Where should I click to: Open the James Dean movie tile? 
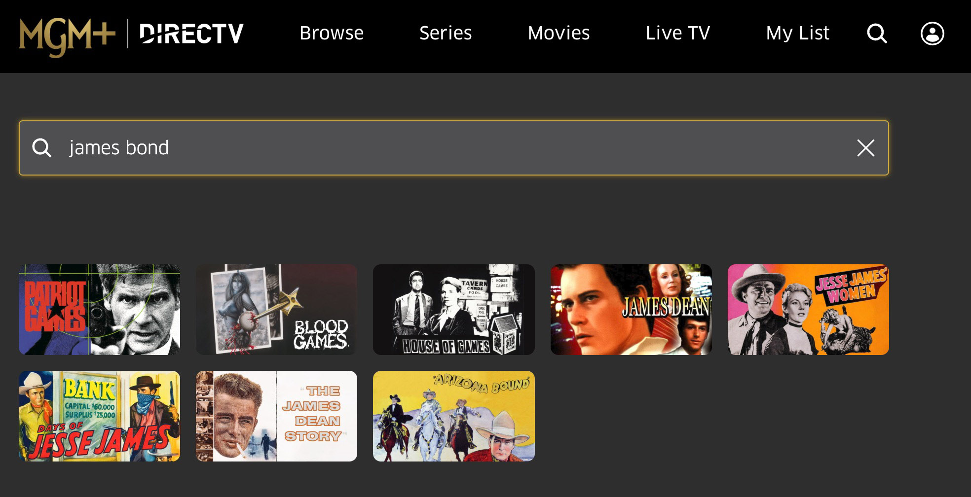pyautogui.click(x=631, y=310)
